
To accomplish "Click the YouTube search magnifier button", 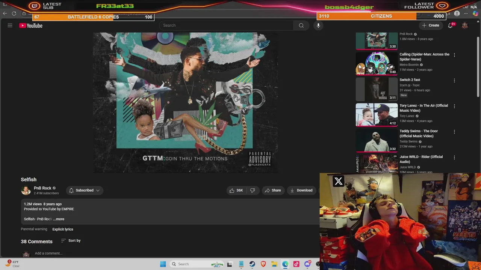I will 301,25.
